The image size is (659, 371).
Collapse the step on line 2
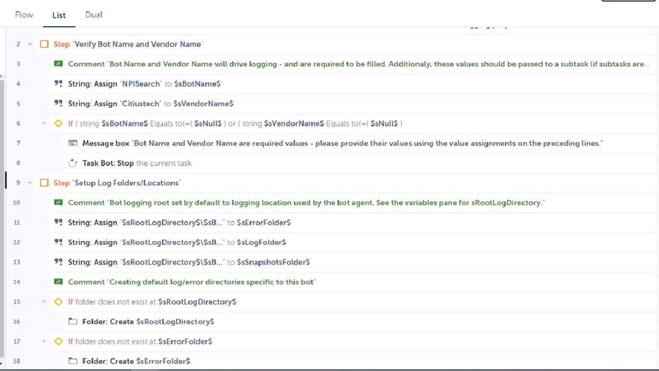[x=30, y=44]
